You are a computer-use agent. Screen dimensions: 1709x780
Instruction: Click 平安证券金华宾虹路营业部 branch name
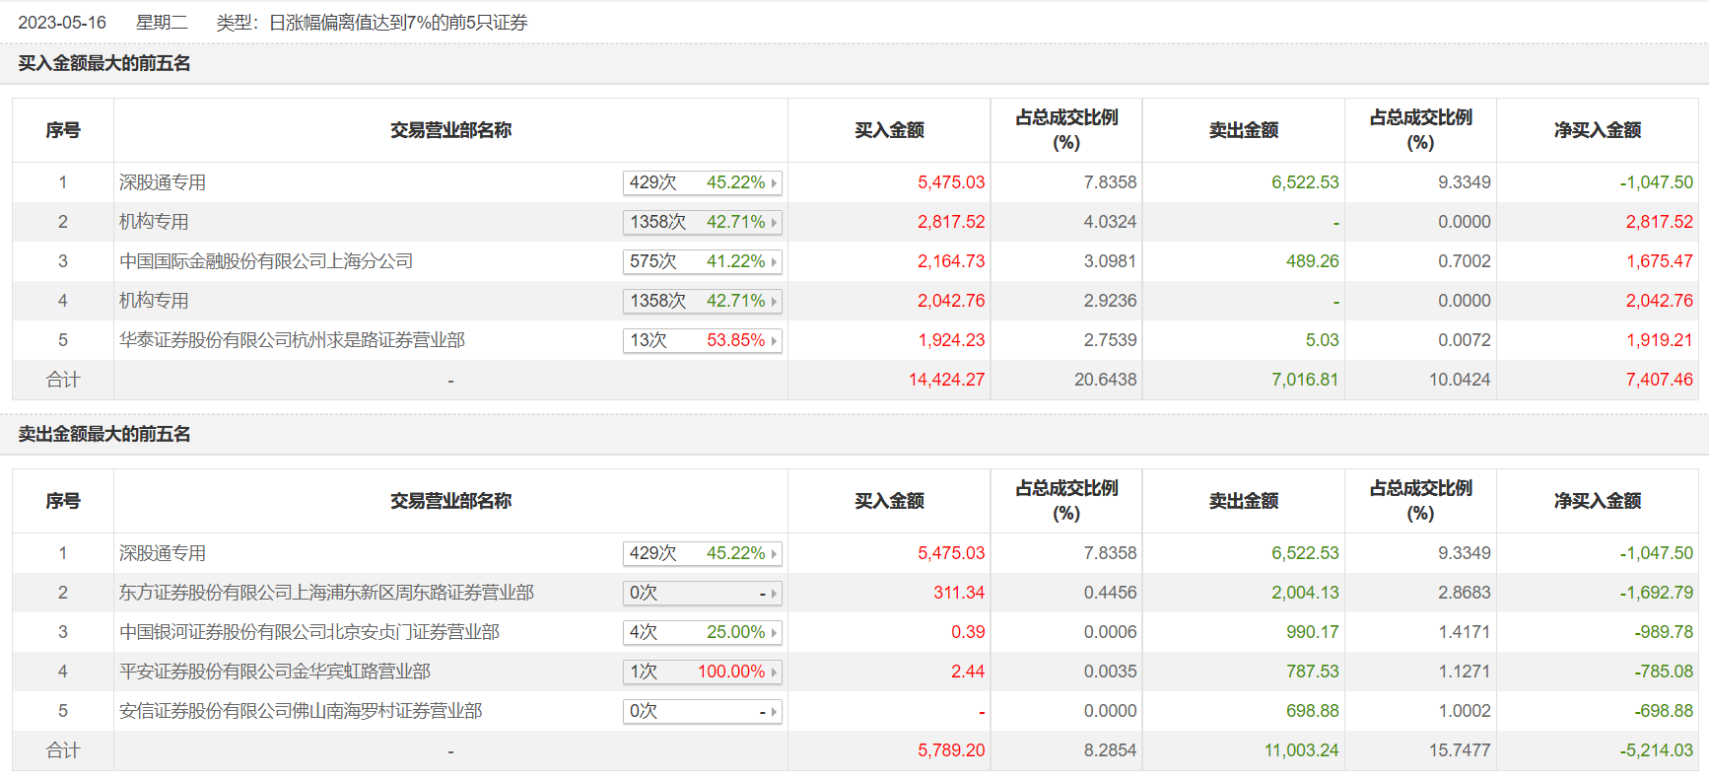click(275, 672)
